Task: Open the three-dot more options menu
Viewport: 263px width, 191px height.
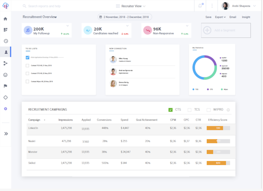Action: [212, 6]
